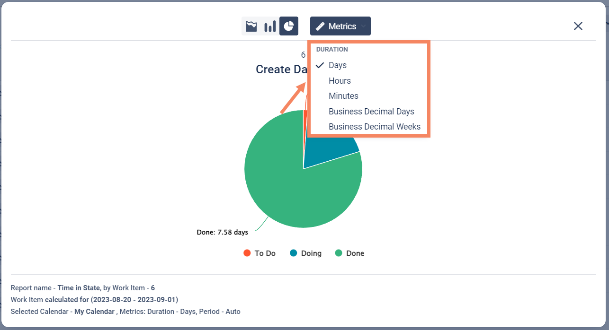Toggle the Doing series legend label

tap(311, 253)
